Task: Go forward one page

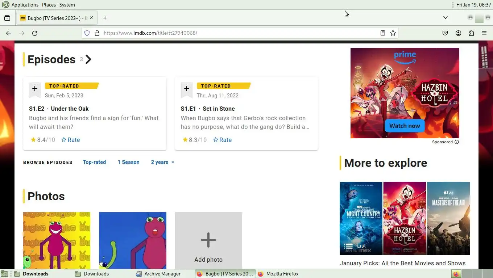Action: pos(22,33)
